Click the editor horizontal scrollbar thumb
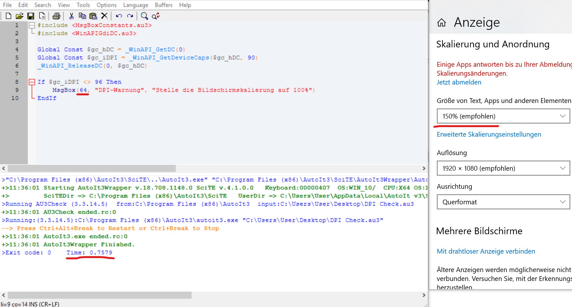This screenshot has width=572, height=307. (92, 168)
